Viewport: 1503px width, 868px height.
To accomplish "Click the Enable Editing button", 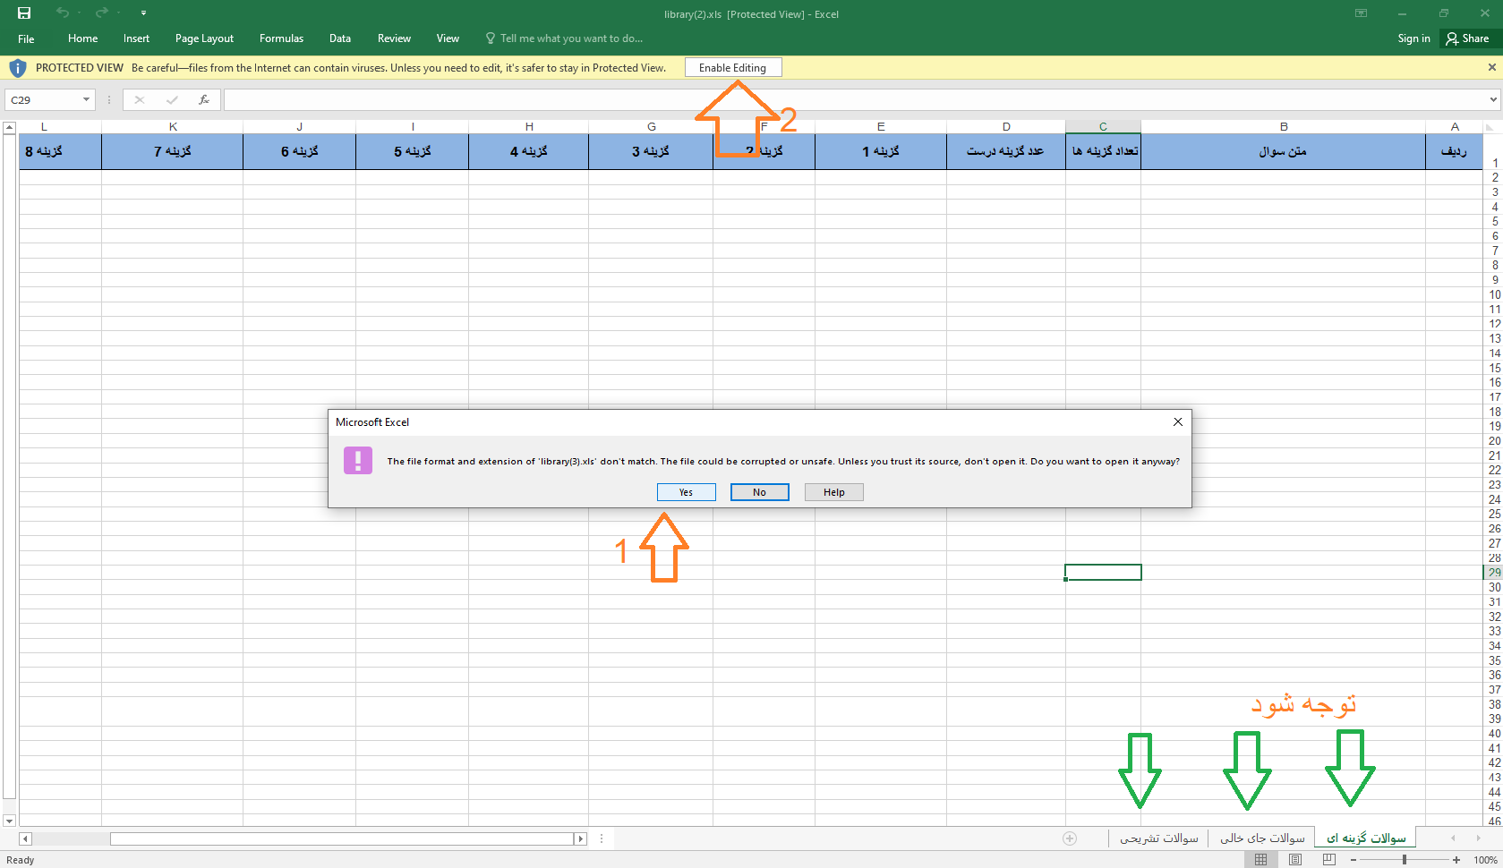I will pyautogui.click(x=732, y=68).
